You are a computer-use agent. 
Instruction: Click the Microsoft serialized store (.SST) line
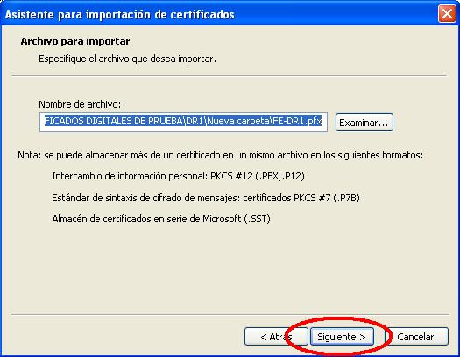coord(161,219)
